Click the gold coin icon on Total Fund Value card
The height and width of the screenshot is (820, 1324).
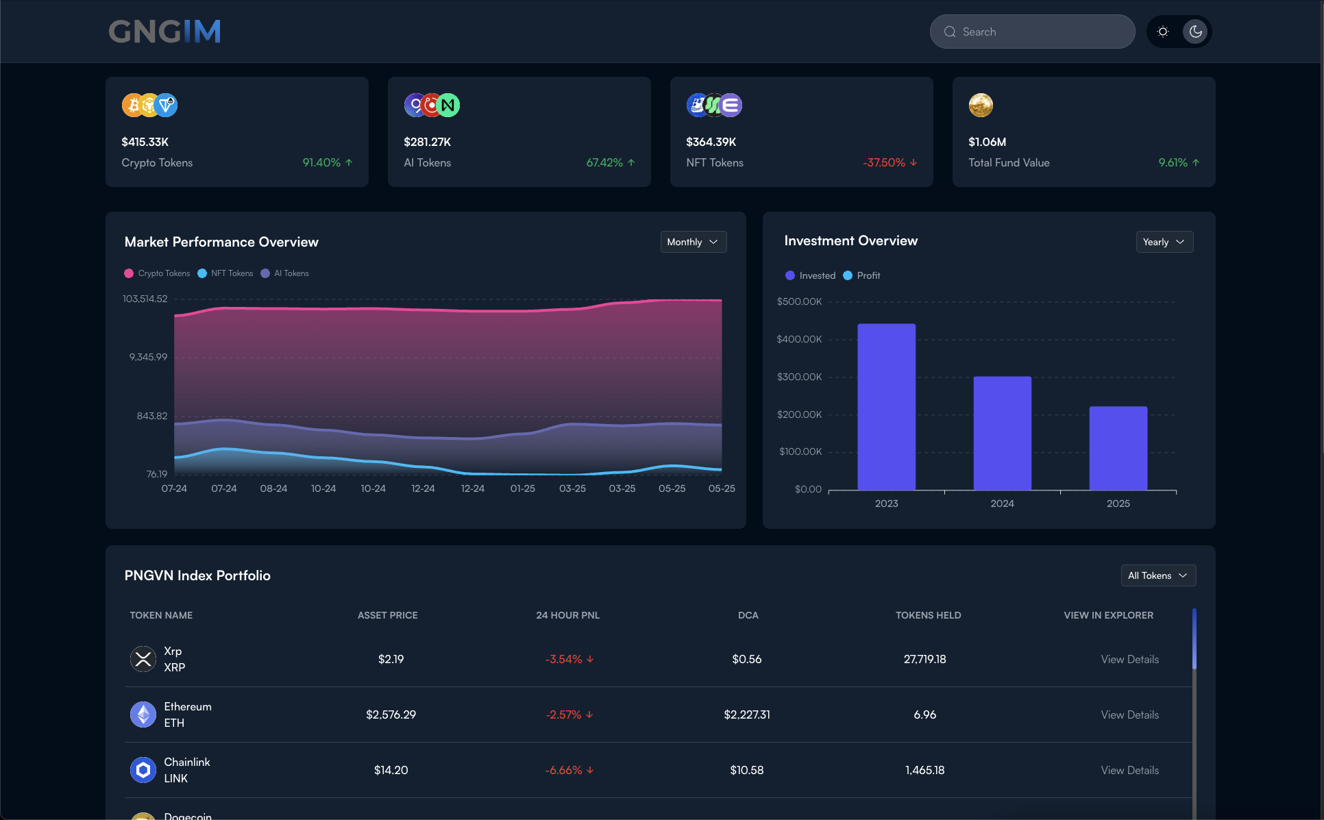click(x=981, y=105)
